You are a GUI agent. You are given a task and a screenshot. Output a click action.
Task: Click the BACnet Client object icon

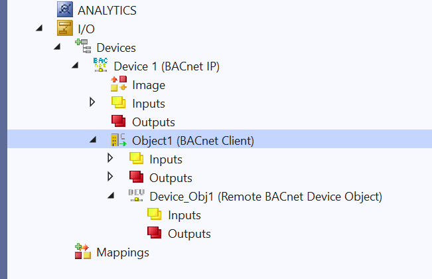pyautogui.click(x=119, y=139)
